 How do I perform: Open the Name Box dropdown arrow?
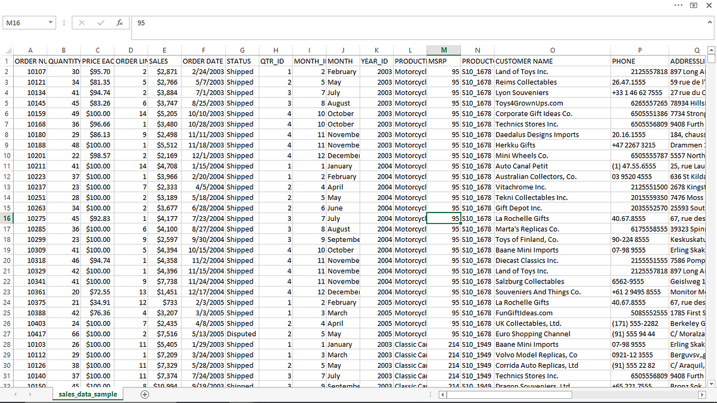[x=51, y=21]
